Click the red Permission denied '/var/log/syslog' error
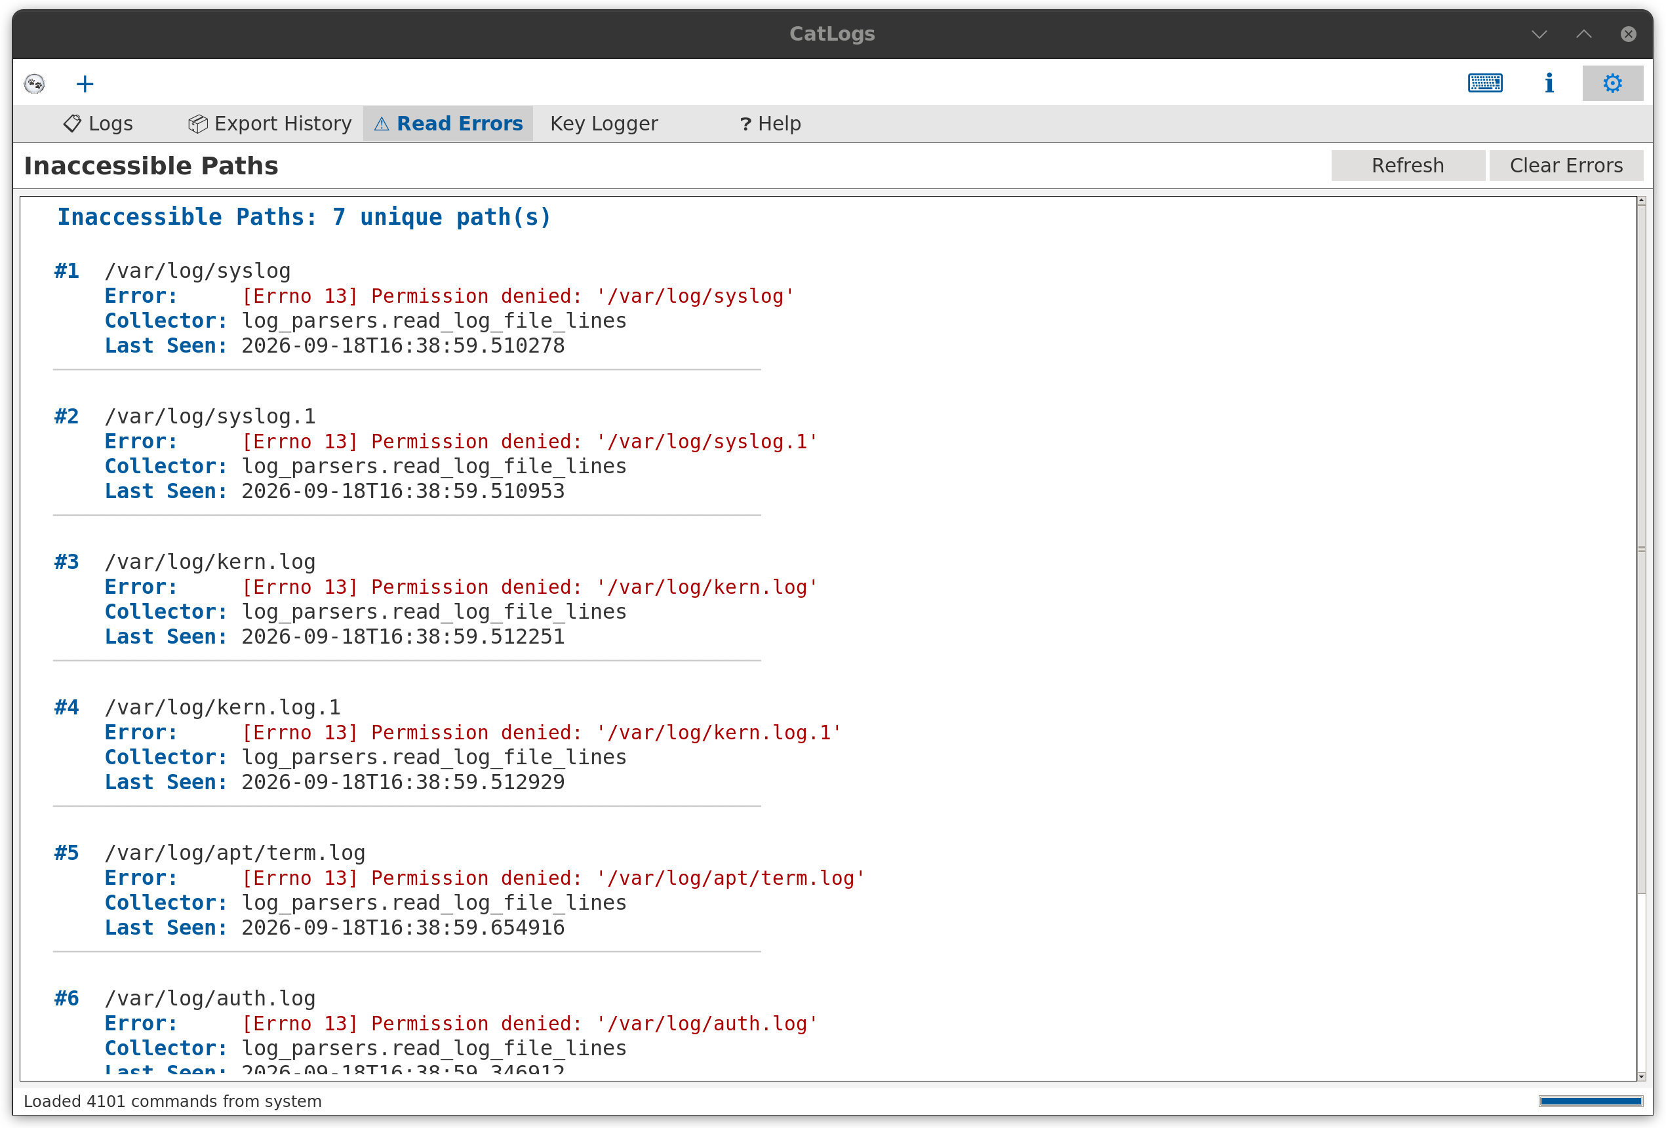The height and width of the screenshot is (1128, 1666). (x=517, y=296)
